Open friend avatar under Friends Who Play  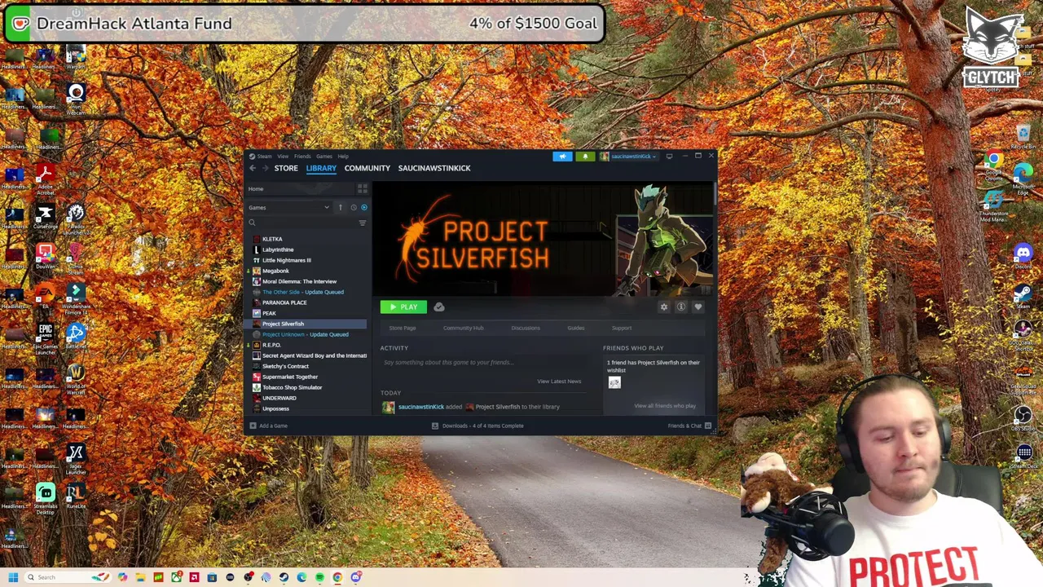tap(614, 382)
